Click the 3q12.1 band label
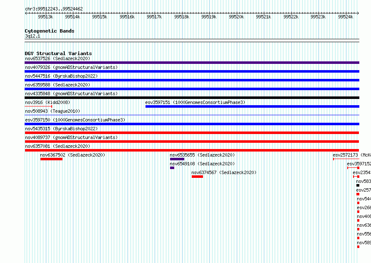This screenshot has width=371, height=263. click(33, 36)
